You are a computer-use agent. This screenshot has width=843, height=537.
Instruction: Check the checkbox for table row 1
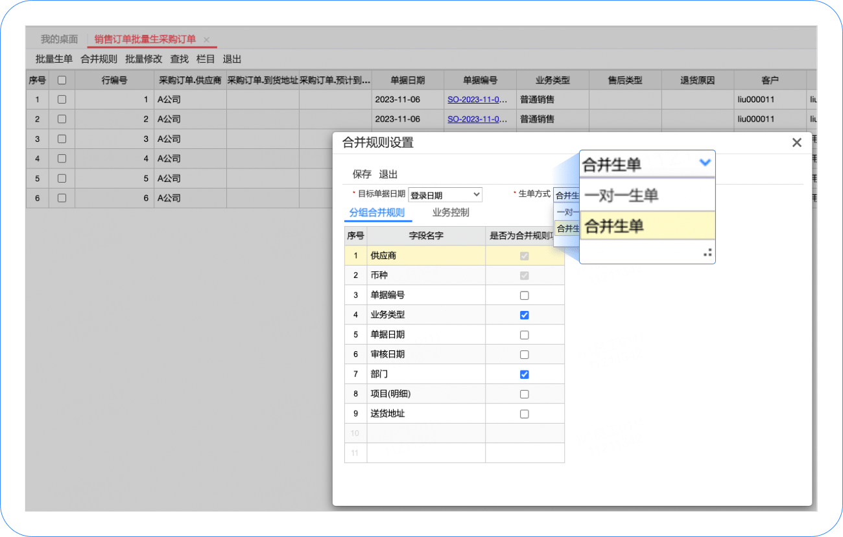pyautogui.click(x=62, y=100)
